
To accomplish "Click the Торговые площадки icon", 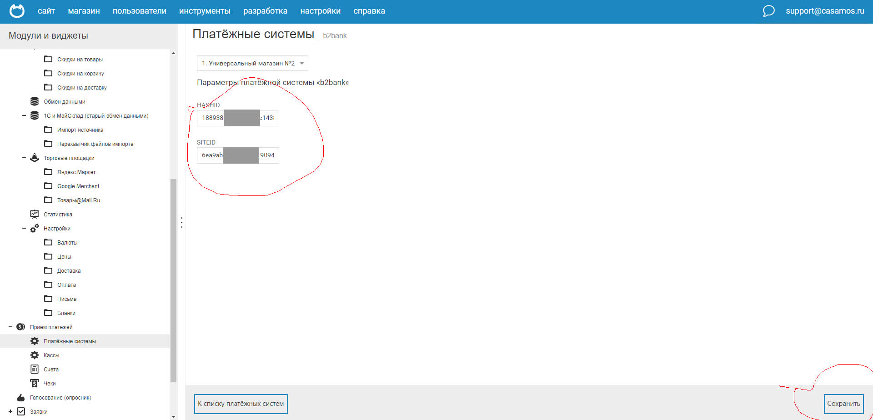I will [x=35, y=158].
